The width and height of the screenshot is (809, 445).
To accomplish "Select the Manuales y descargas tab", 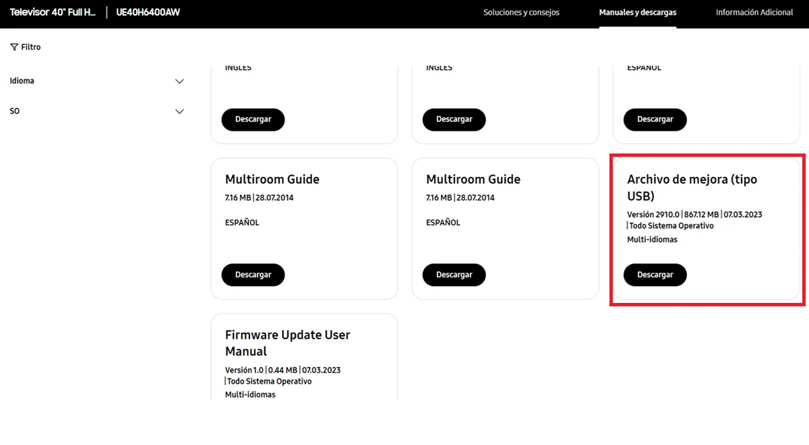I will tap(637, 13).
